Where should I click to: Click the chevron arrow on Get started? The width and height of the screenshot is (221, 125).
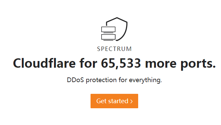pos(131,101)
